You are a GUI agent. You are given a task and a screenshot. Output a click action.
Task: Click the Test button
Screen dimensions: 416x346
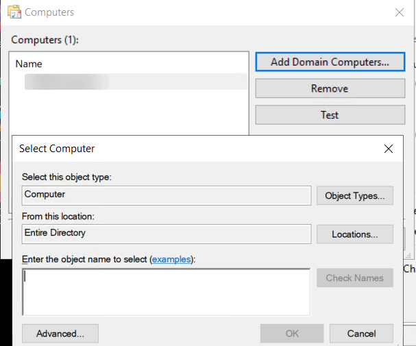click(330, 115)
